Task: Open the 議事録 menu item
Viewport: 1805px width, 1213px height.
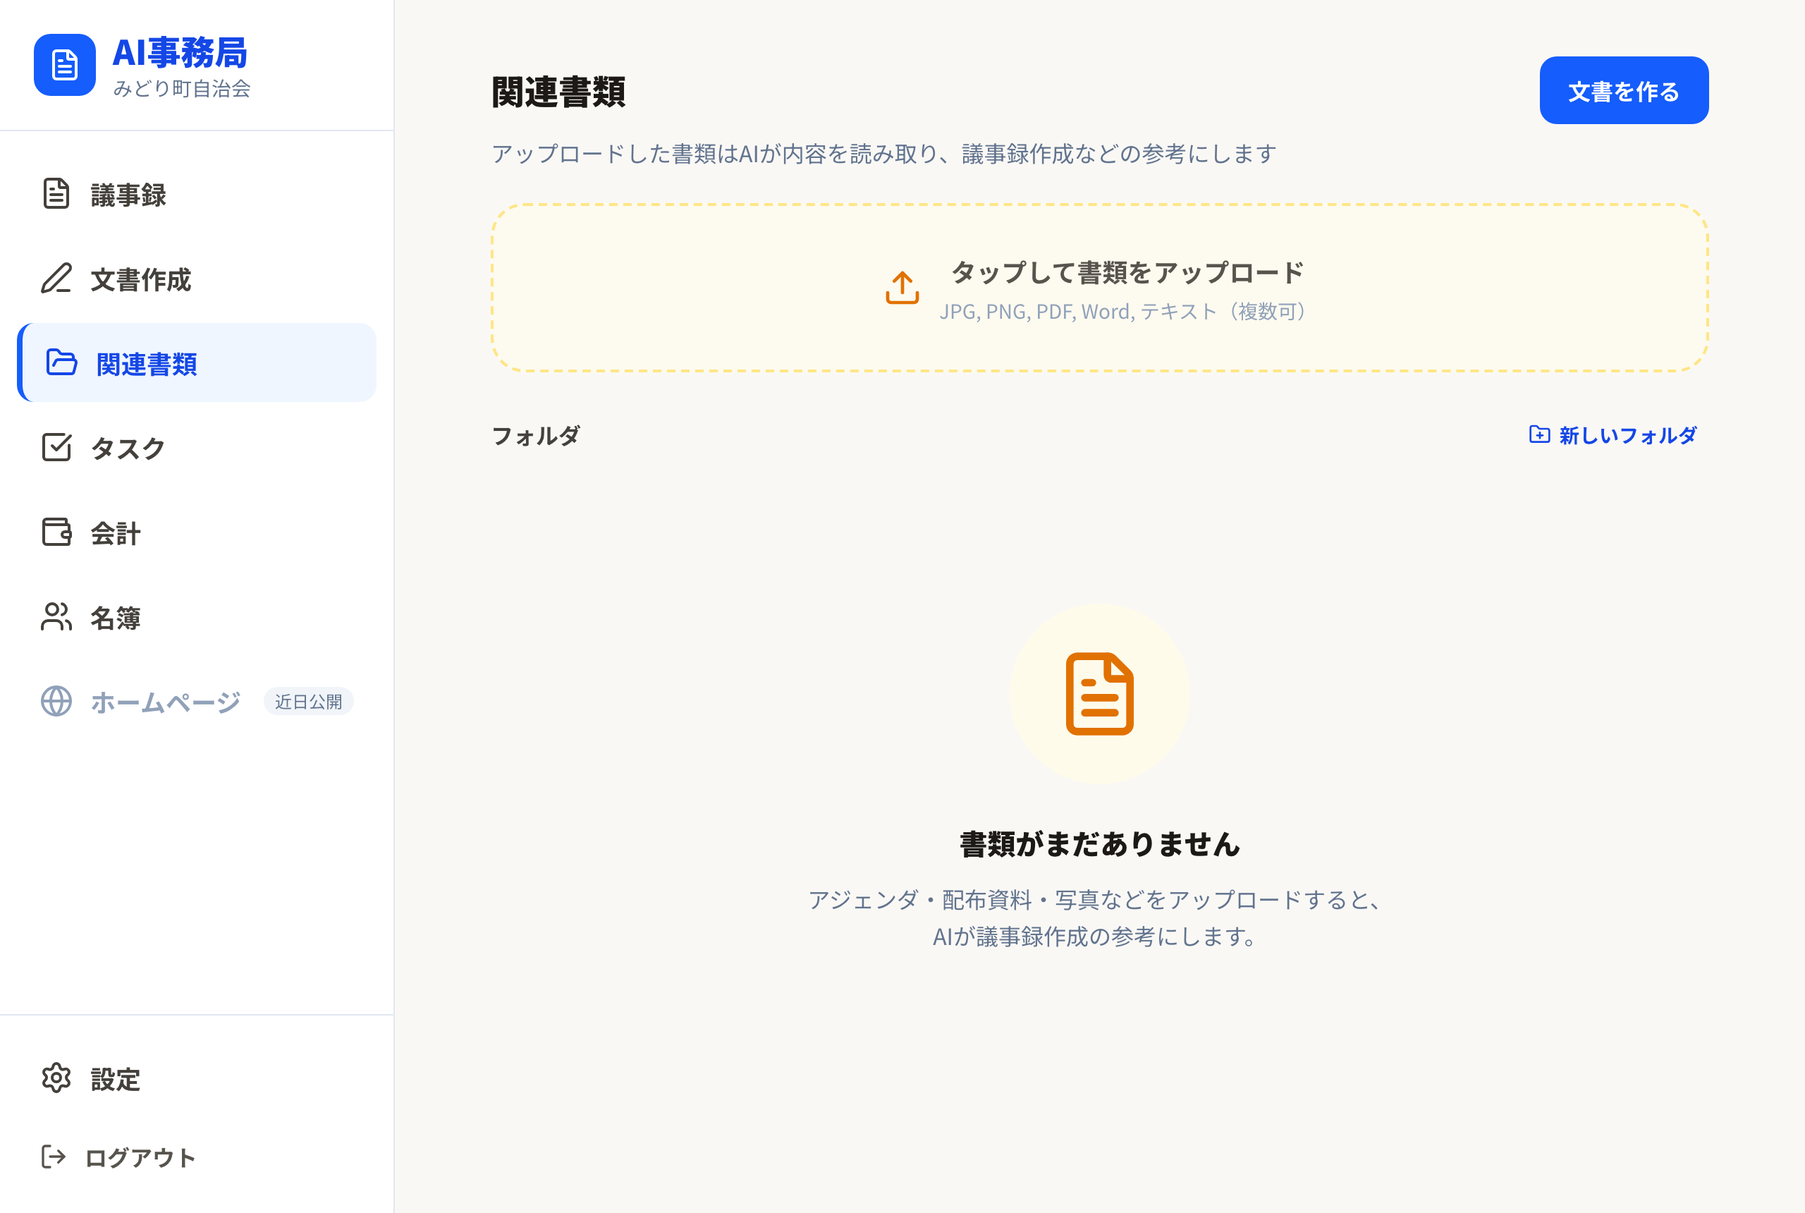Action: (x=197, y=194)
